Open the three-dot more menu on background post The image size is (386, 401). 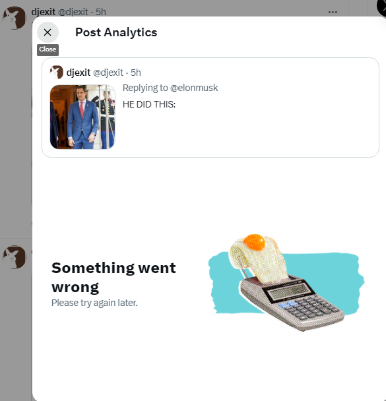pyautogui.click(x=333, y=12)
